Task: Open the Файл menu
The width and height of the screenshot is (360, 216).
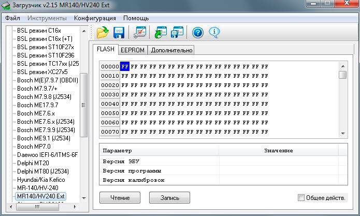Action: (x=13, y=18)
